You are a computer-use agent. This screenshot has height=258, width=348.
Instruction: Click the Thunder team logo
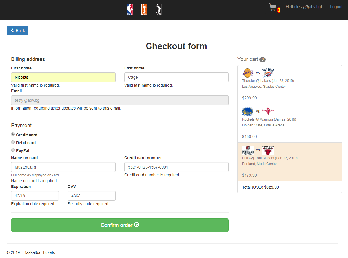click(268, 73)
